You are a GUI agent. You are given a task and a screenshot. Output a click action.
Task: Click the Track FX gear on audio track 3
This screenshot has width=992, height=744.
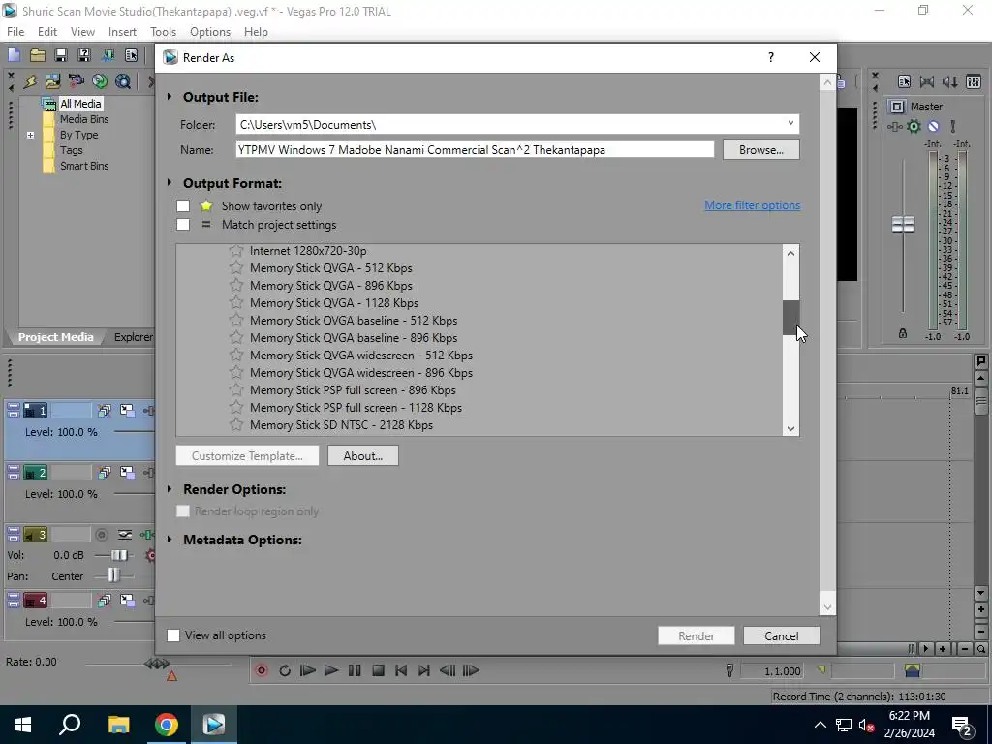(150, 555)
